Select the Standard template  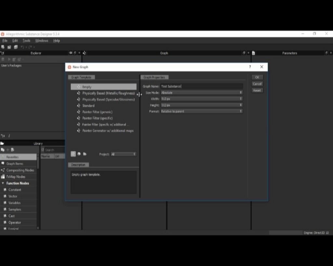(104, 106)
